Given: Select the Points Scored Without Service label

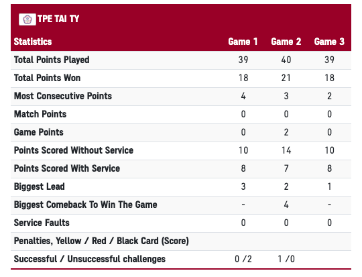Looking at the screenshot, I should pos(74,150).
